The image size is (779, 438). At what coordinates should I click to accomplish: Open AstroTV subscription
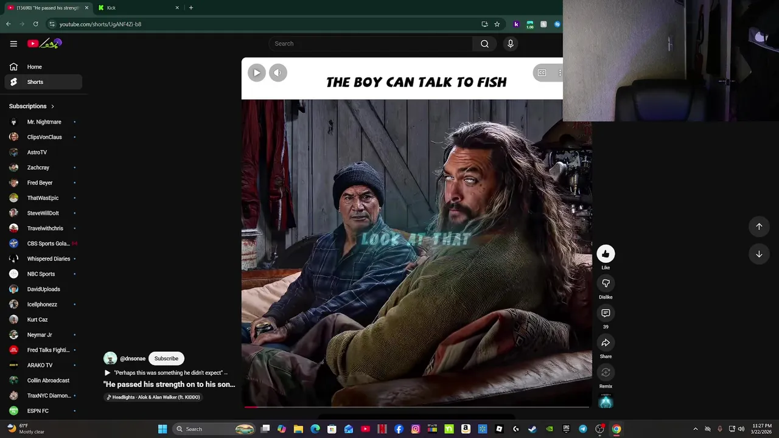[x=43, y=152]
